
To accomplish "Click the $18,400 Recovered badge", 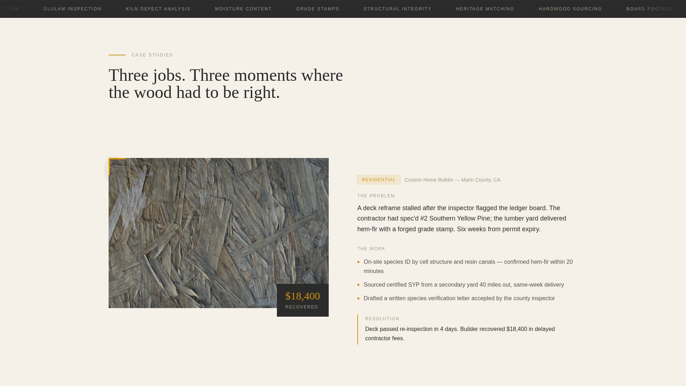I will point(303,300).
